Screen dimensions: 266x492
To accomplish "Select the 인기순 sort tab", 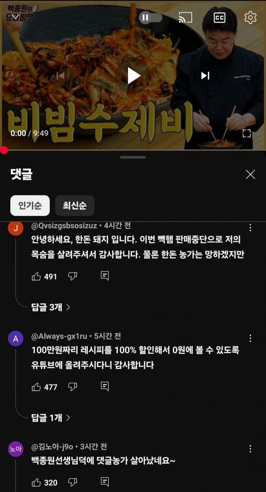I will pos(30,205).
